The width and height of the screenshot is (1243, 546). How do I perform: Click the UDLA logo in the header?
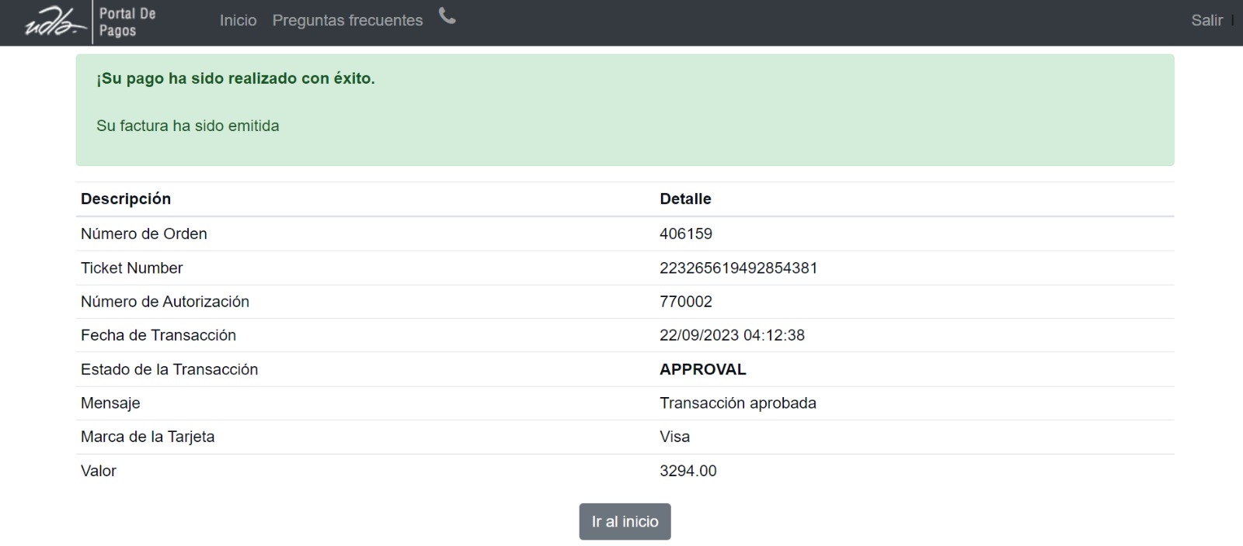[x=56, y=23]
